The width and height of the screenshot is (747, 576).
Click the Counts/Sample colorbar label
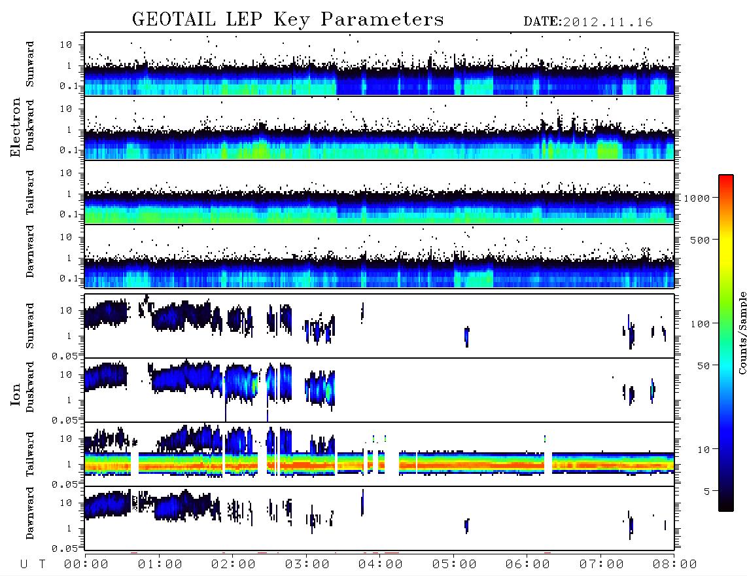point(742,333)
